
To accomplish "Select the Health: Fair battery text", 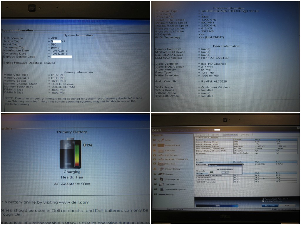I will coord(72,177).
